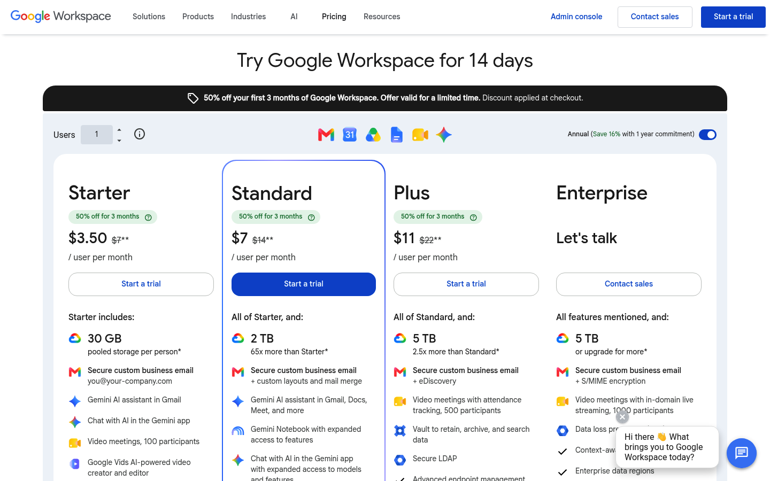Open the Resources menu

382,17
